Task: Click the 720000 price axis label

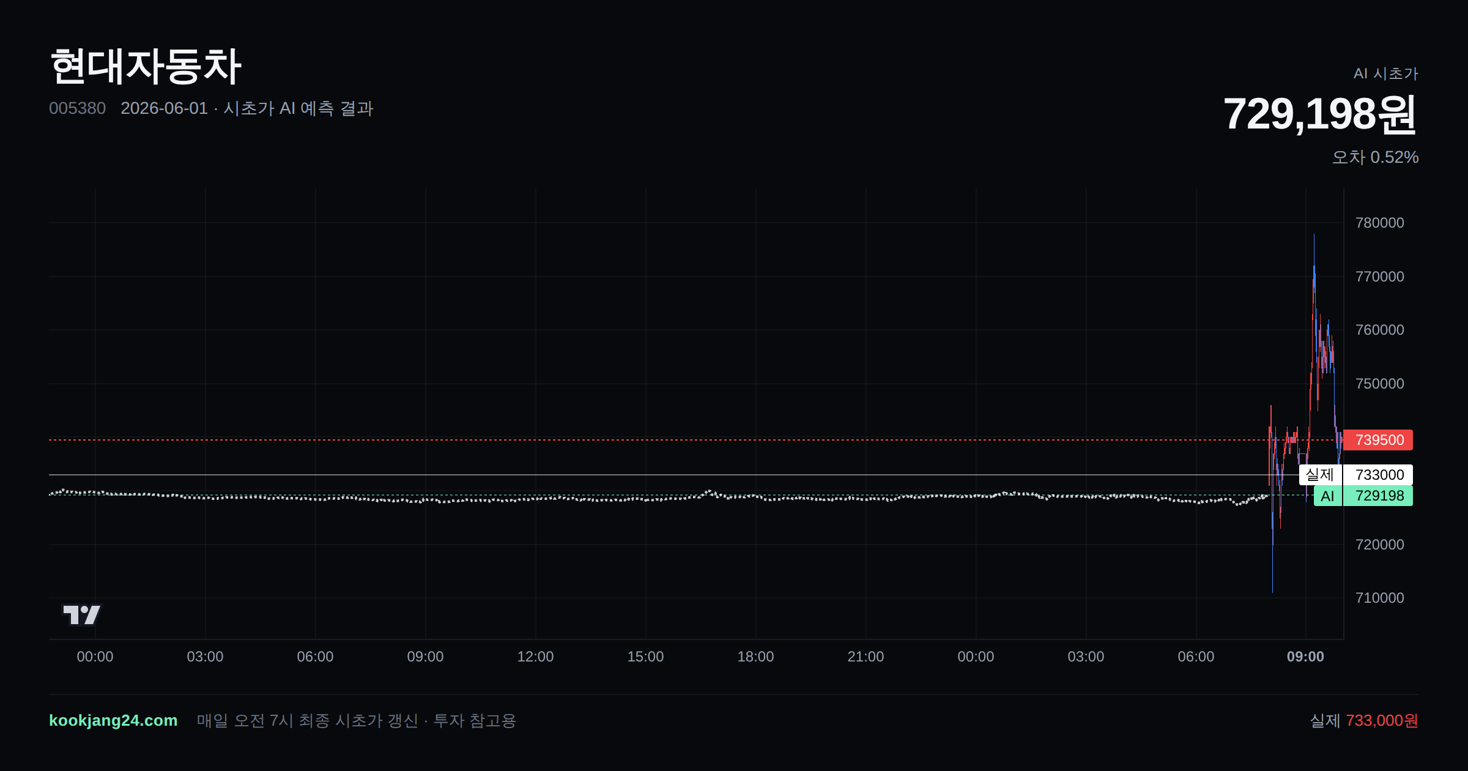Action: 1380,545
